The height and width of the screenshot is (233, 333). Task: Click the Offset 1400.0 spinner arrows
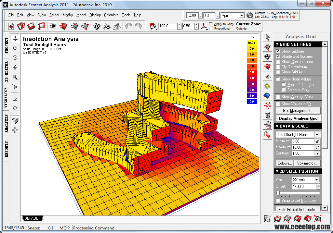click(x=318, y=187)
